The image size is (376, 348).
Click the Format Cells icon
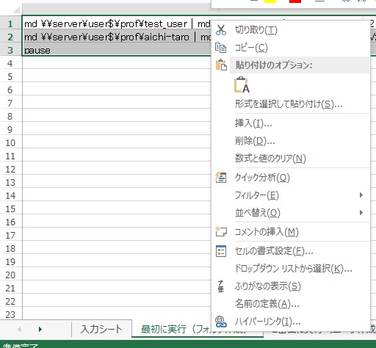221,251
